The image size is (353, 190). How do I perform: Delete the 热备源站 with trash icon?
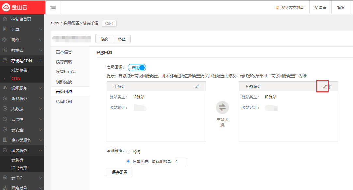point(329,87)
